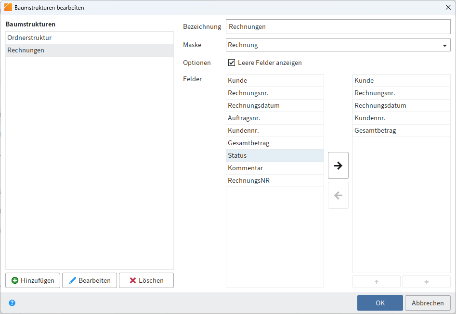Viewport: 456px width, 314px height.
Task: Click Abbrechen to cancel dialog
Action: click(428, 303)
